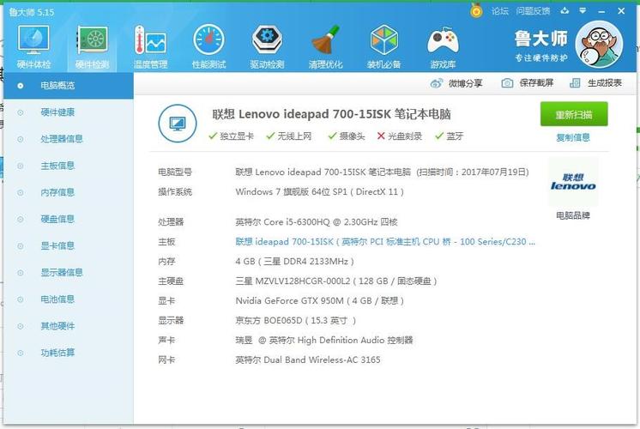Click the 复制信息 copy info link

tap(573, 137)
